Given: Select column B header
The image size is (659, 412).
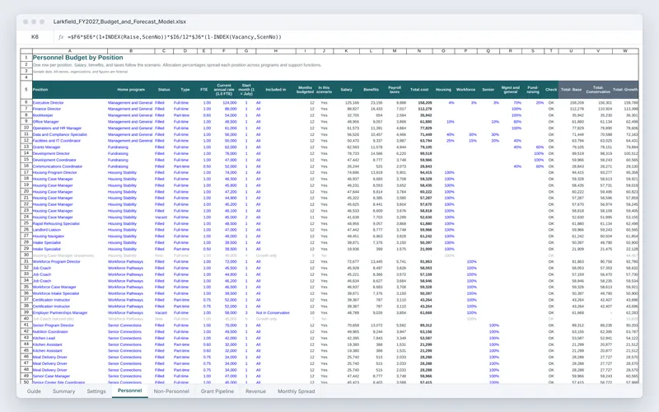Looking at the screenshot, I should (x=131, y=51).
